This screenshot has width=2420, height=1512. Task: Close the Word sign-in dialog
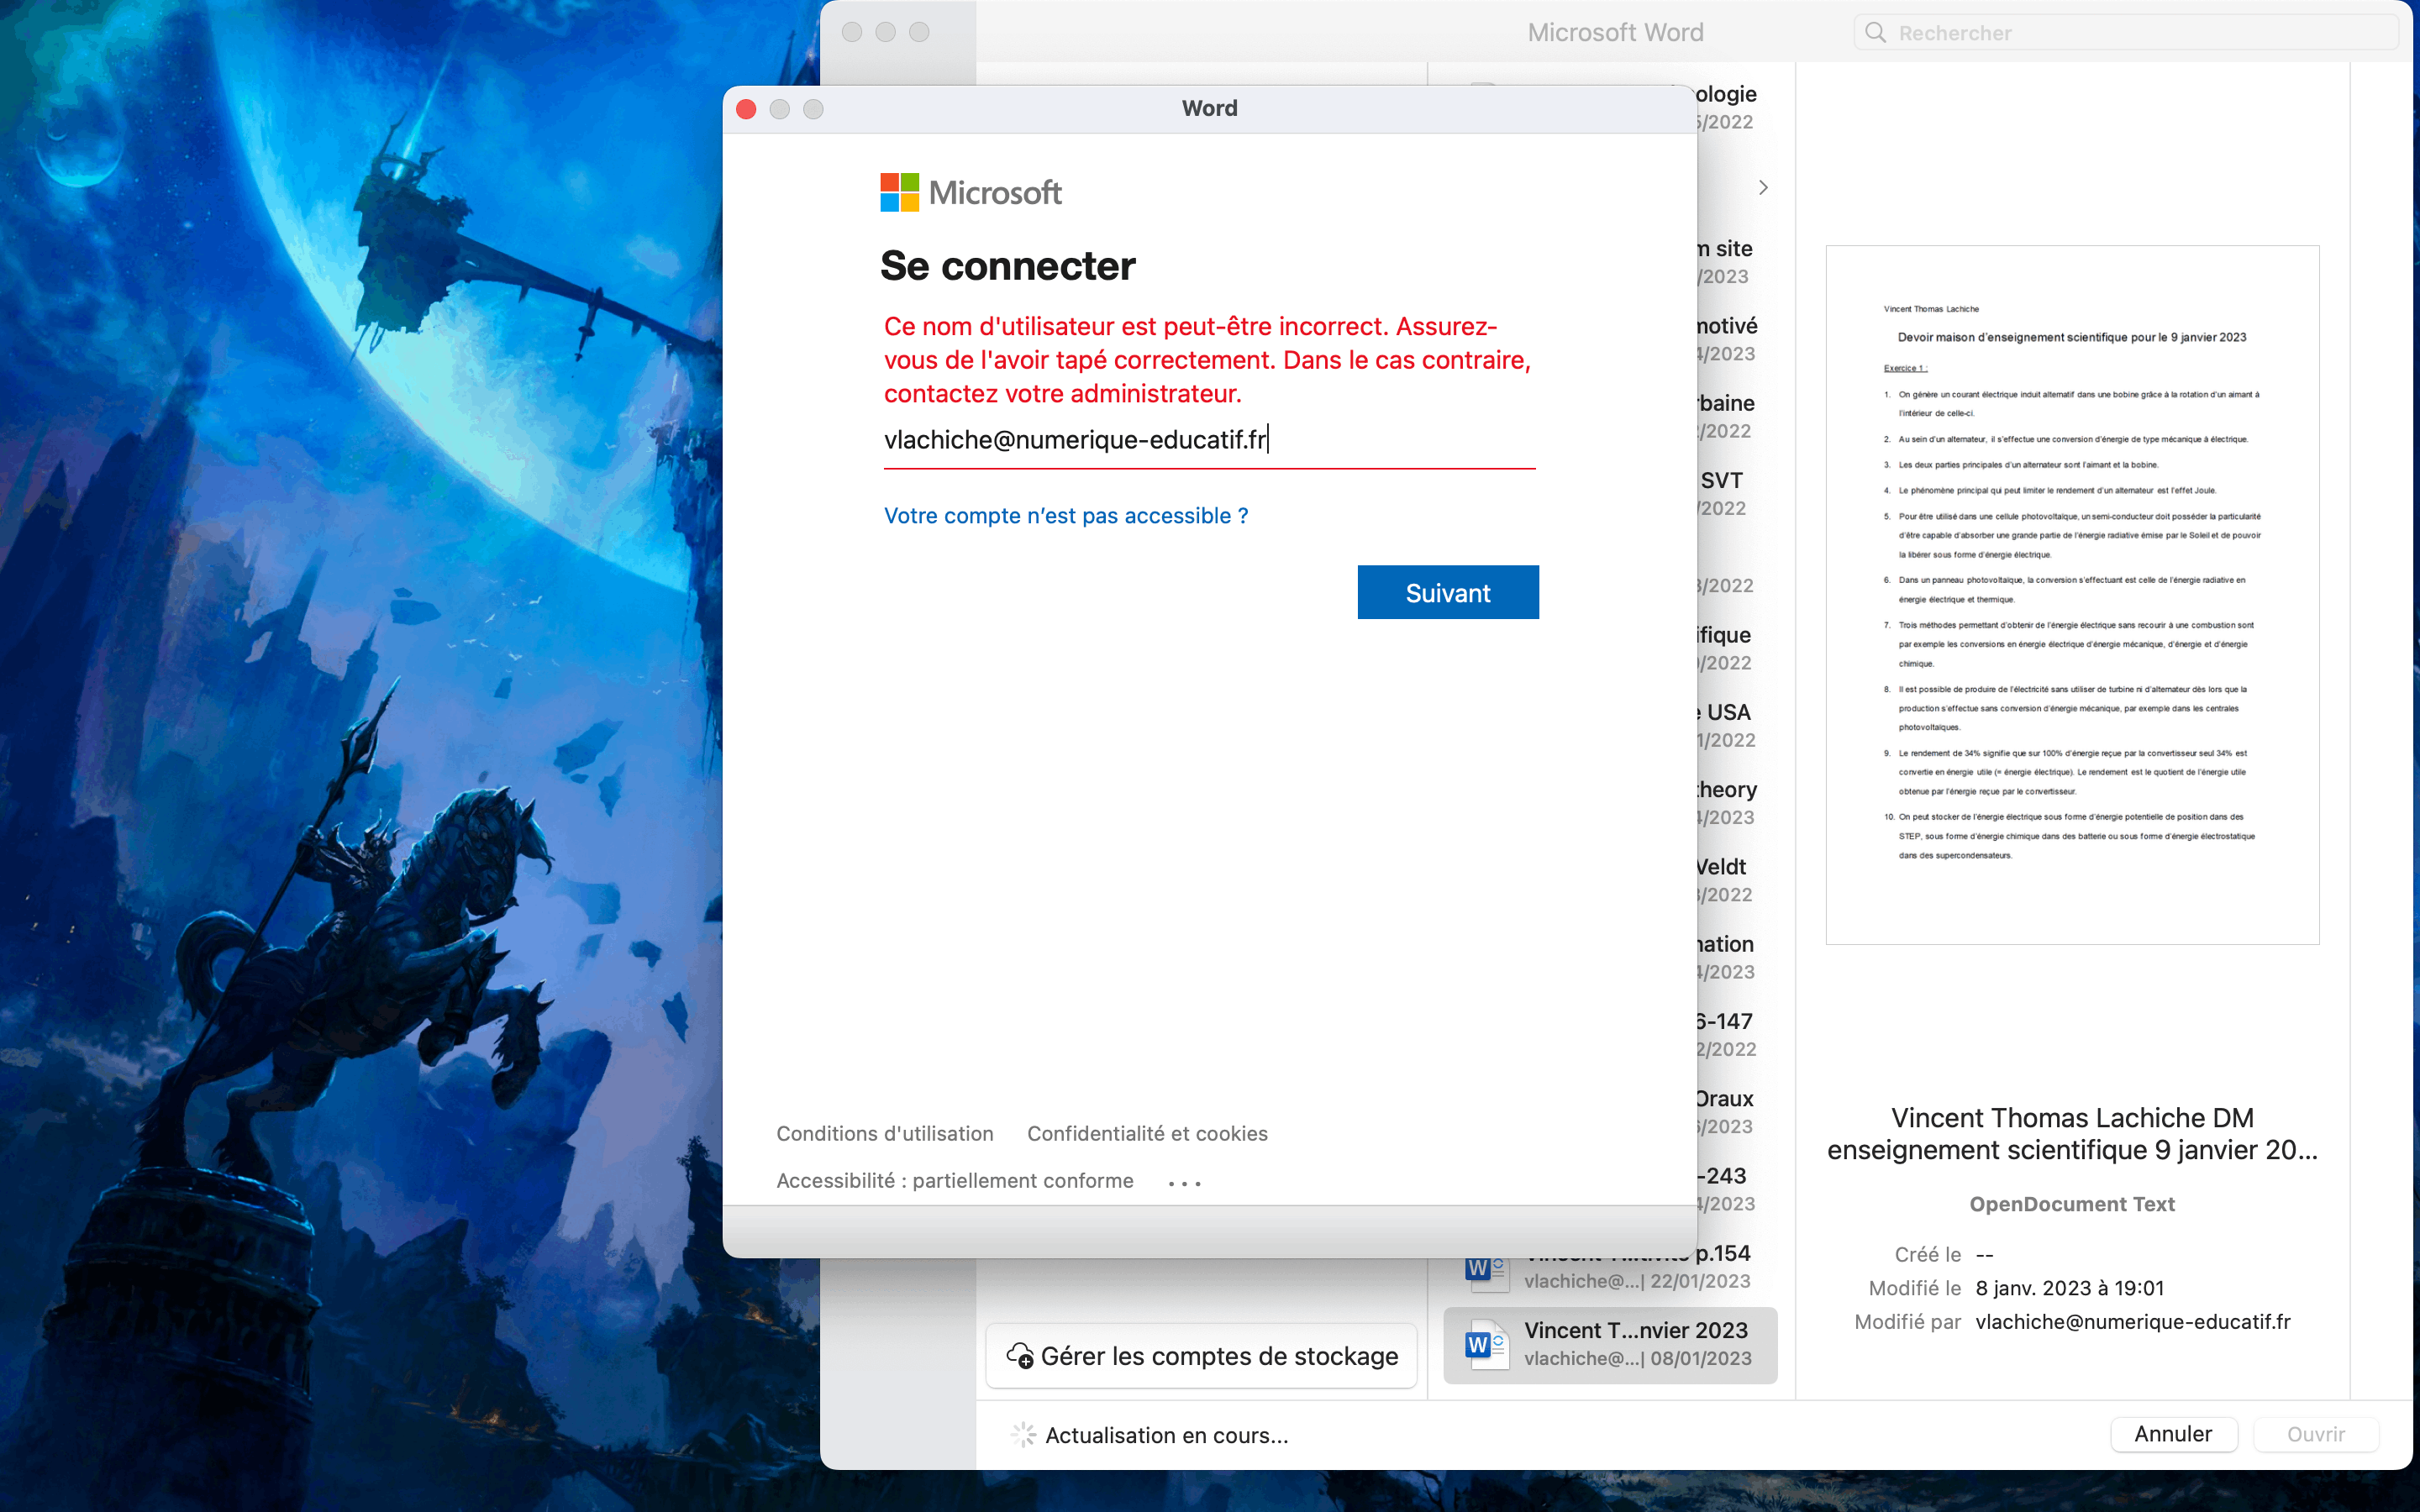click(746, 109)
